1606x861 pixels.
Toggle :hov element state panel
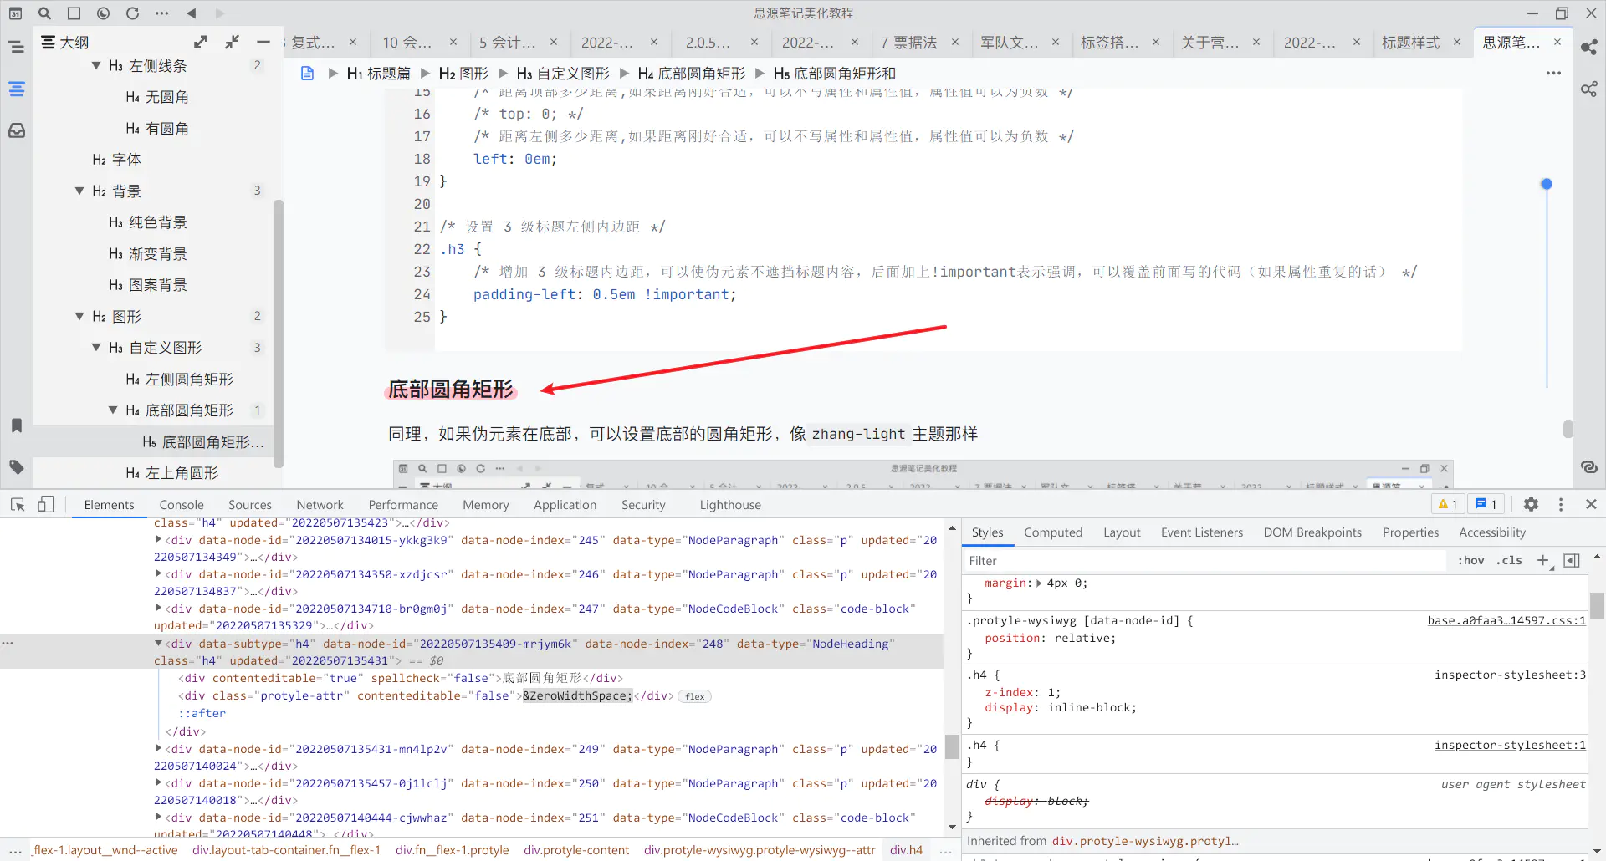1470,561
